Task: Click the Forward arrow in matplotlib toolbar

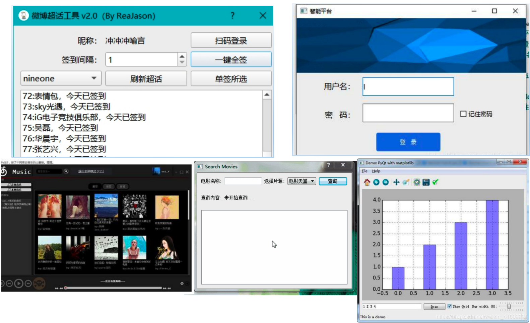Action: [386, 182]
